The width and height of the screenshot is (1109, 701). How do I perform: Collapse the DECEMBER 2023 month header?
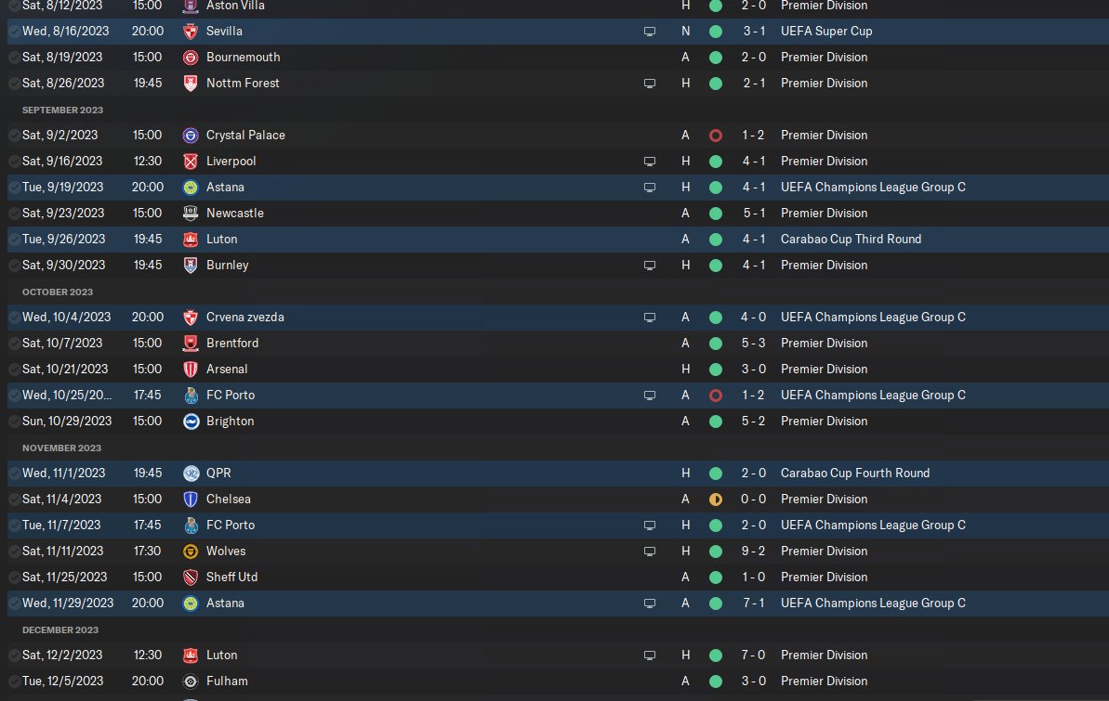(x=60, y=630)
